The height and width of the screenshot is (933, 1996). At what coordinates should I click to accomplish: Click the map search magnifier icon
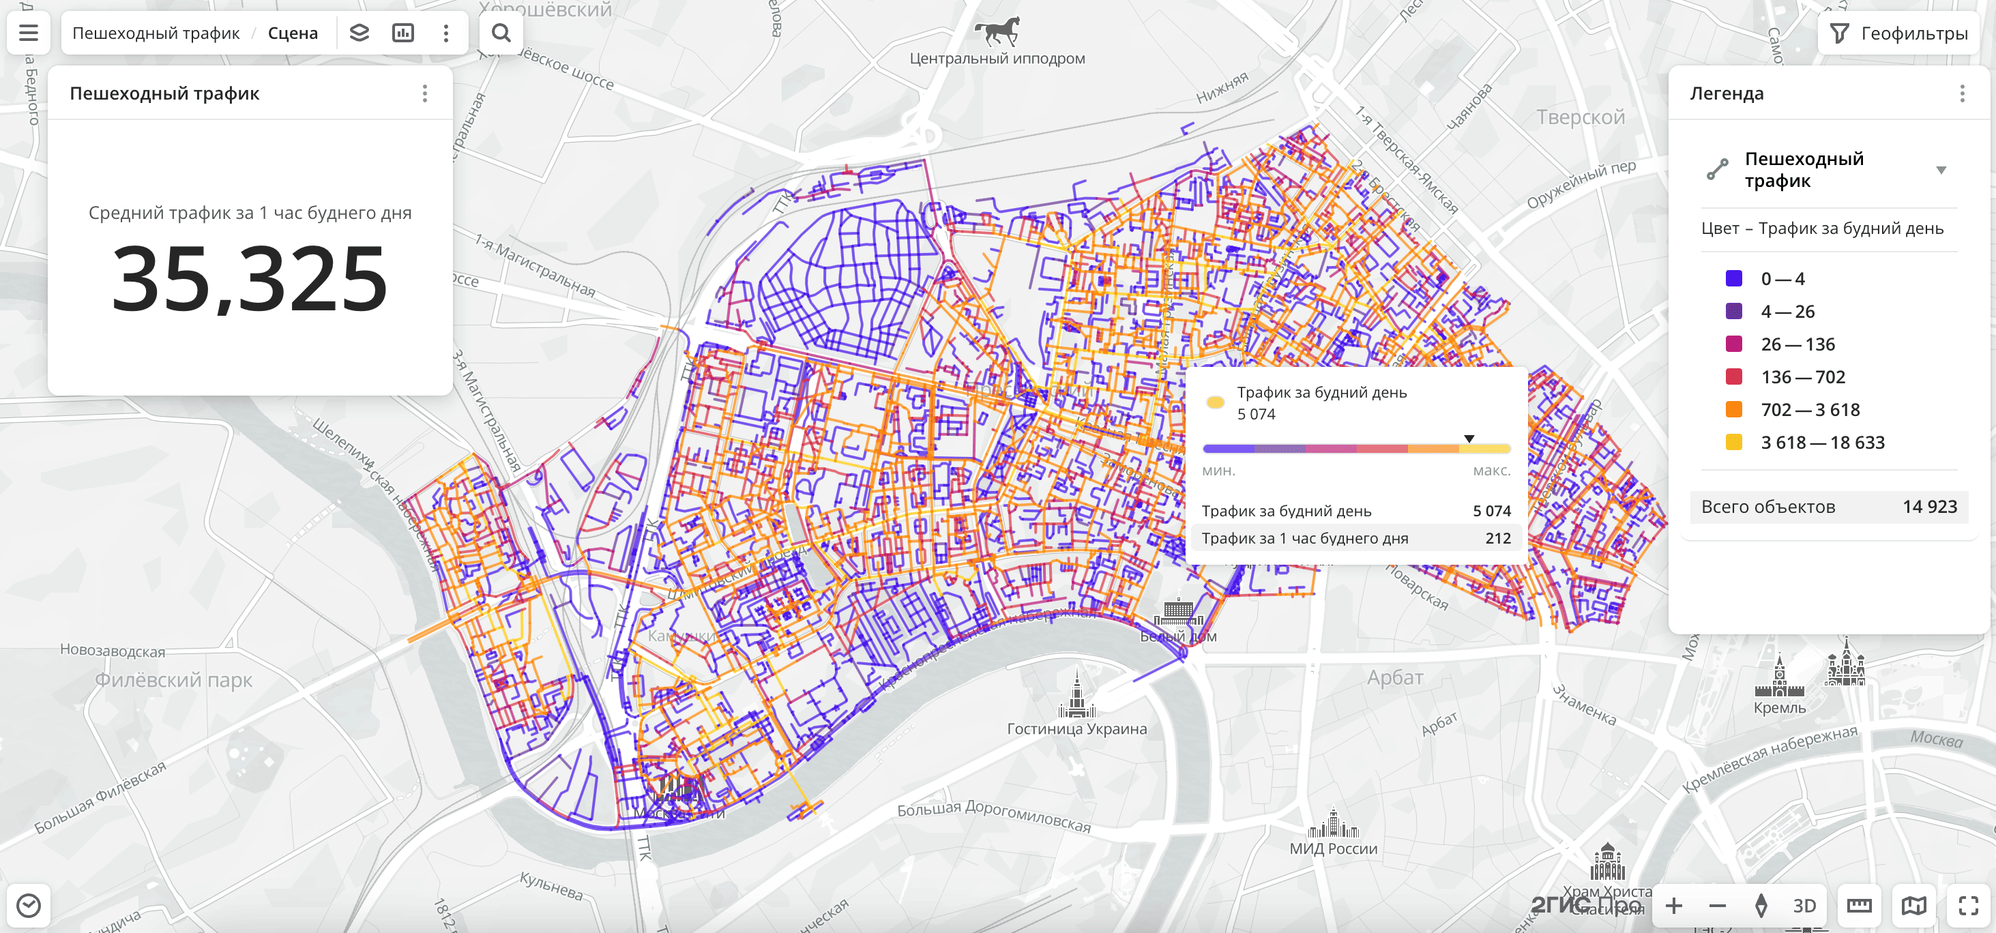click(x=501, y=33)
